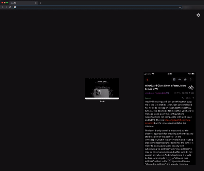Close the New Tab tab
Screen dimensions: 204x171
[x=36, y=3]
